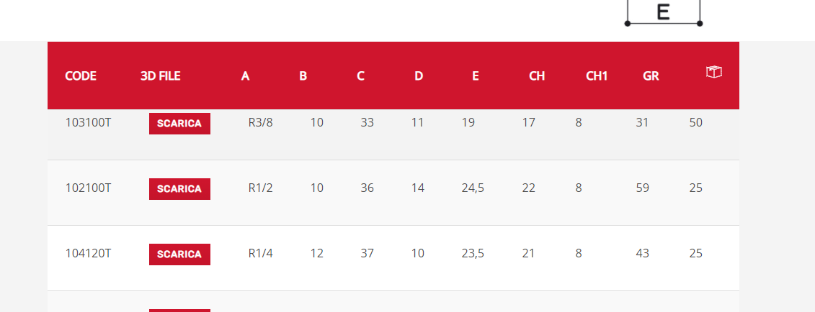Download 3D file for 103100T via SCARICA
Viewport: 815px width, 312px height.
180,124
